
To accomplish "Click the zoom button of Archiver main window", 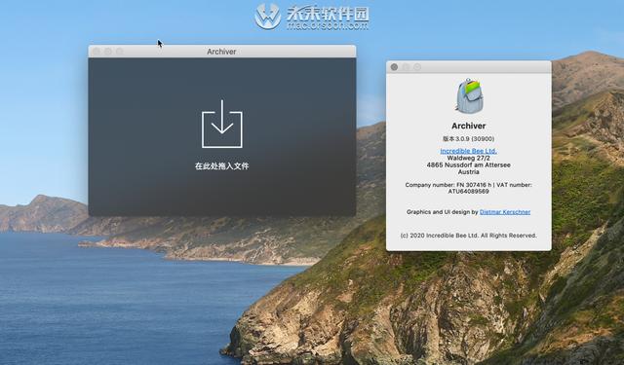I will 119,52.
